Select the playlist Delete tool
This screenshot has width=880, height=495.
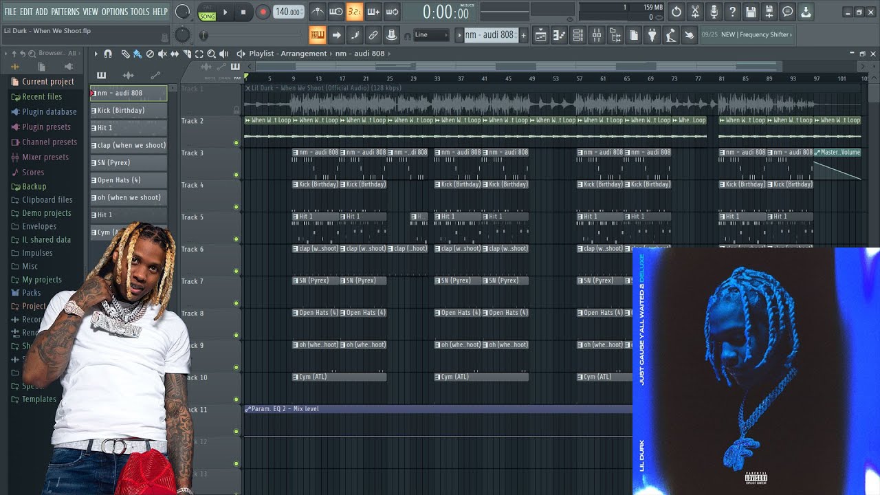click(x=150, y=54)
